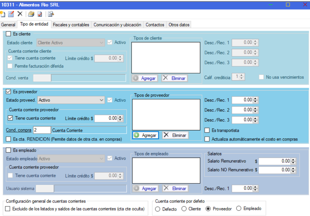The width and height of the screenshot is (310, 216).
Task: Enable the Es cliente checkbox
Action: (x=8, y=34)
